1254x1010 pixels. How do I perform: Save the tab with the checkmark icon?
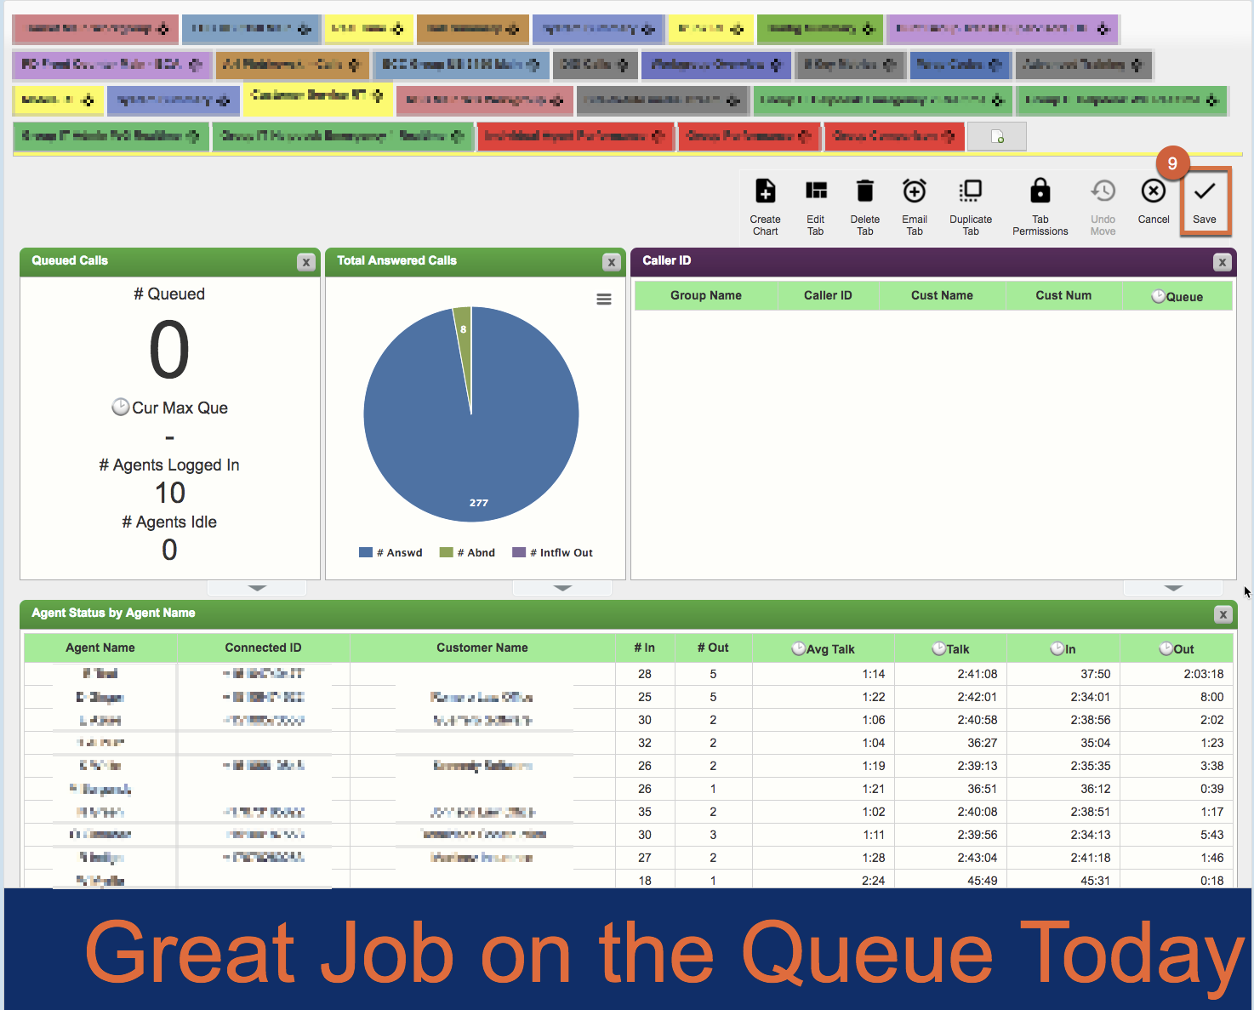click(1204, 192)
